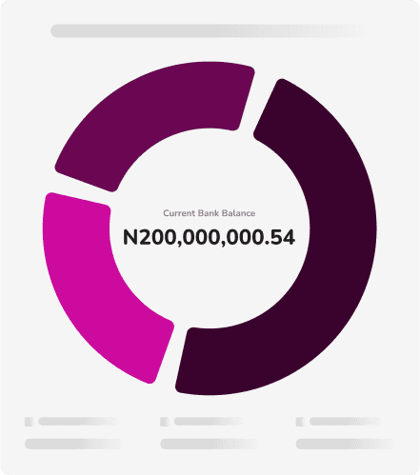This screenshot has width=420, height=475.
Task: Click the third legend square marker
Action: coord(300,422)
